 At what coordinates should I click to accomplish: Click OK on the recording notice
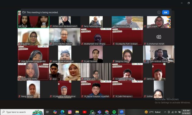coord(165,12)
